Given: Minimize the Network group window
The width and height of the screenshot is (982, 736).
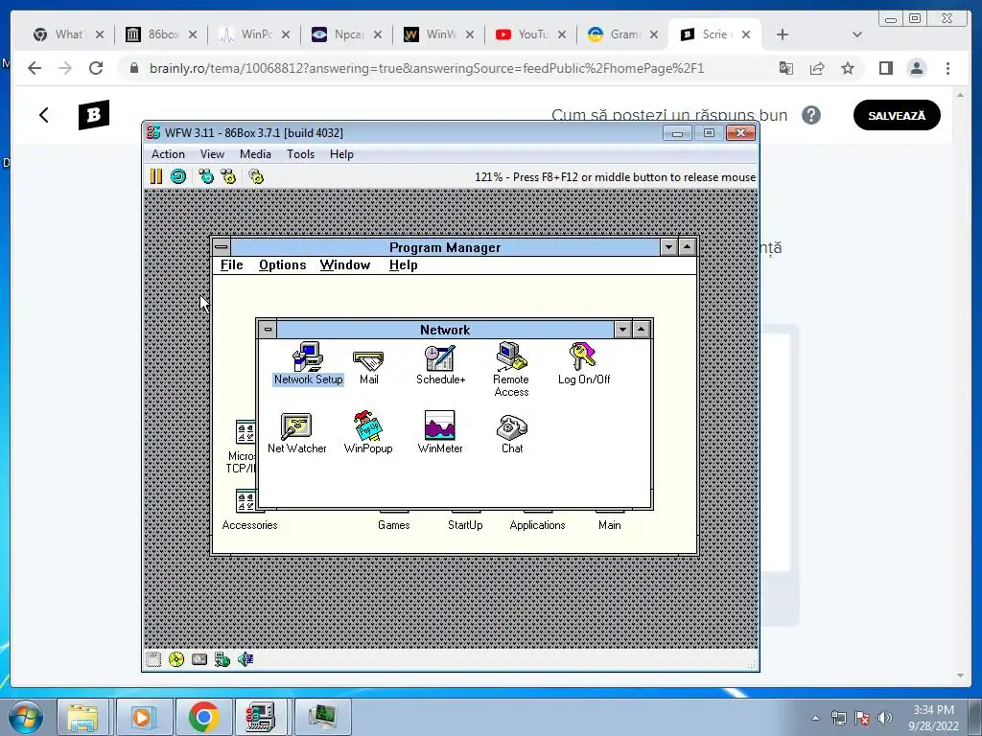Looking at the screenshot, I should click(622, 330).
